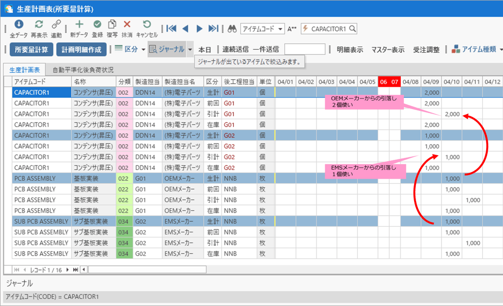Viewport: 503px width, 306px height.
Task: Click the 全データ download icon
Action: click(x=19, y=25)
